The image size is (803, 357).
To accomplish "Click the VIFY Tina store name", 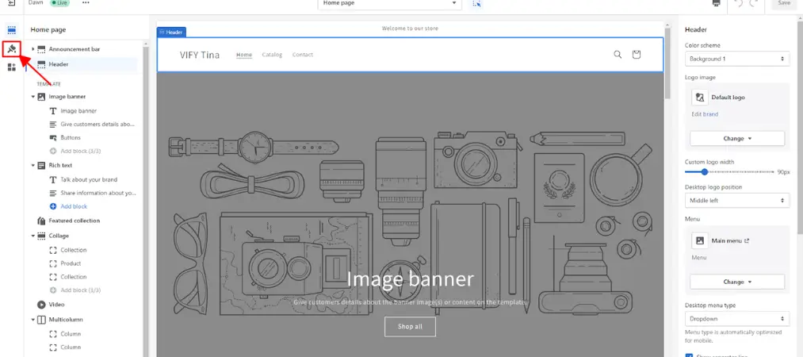I will click(x=200, y=55).
